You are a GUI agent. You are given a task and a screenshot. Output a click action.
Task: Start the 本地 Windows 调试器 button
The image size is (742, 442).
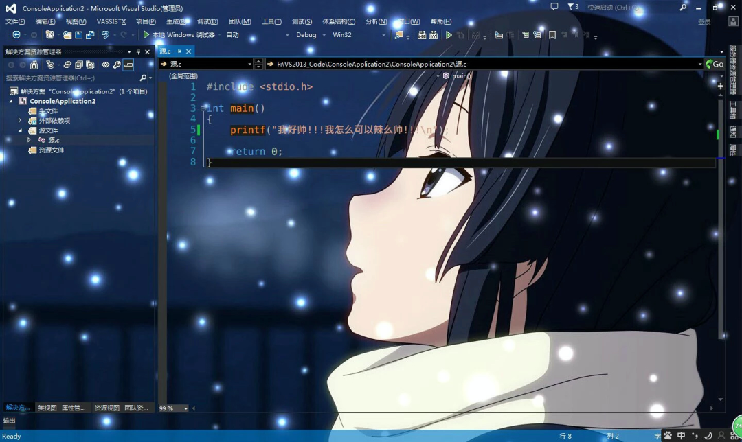pyautogui.click(x=179, y=35)
